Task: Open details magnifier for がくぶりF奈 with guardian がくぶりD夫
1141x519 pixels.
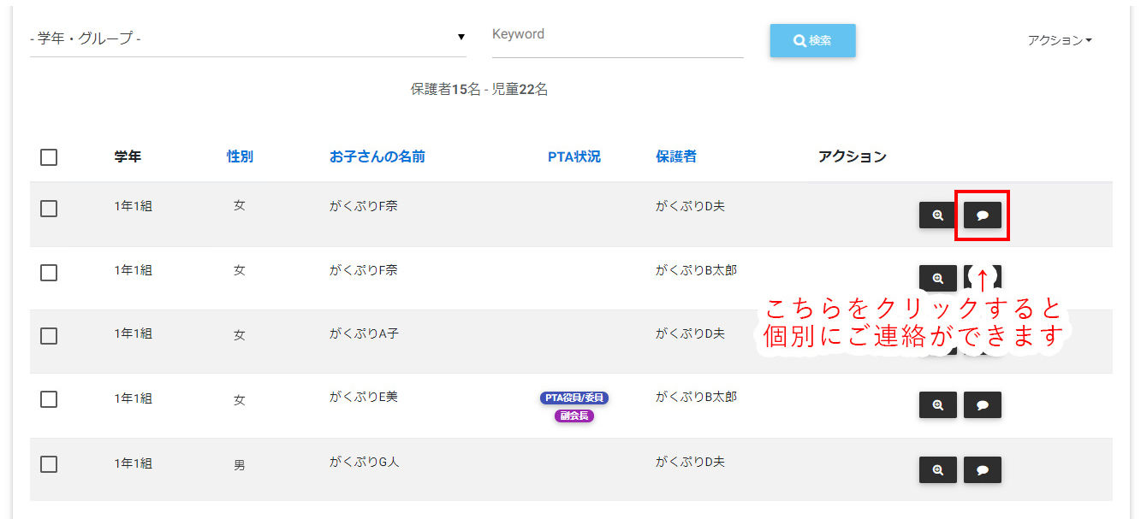Action: tap(937, 215)
